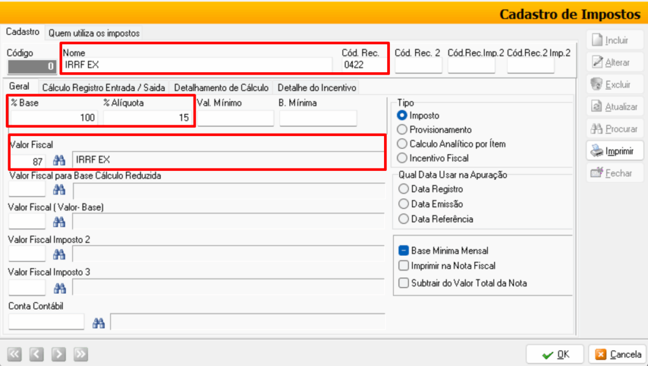Go to next record arrow

click(x=59, y=354)
